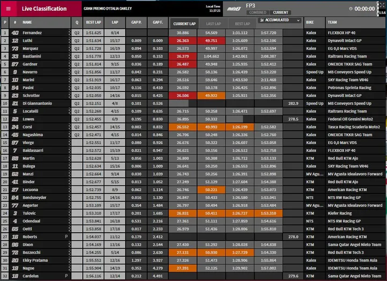Screen dimensions: 387x281
Task: Click the chequered flag on Nagoe's row
Action: pyautogui.click(x=69, y=268)
